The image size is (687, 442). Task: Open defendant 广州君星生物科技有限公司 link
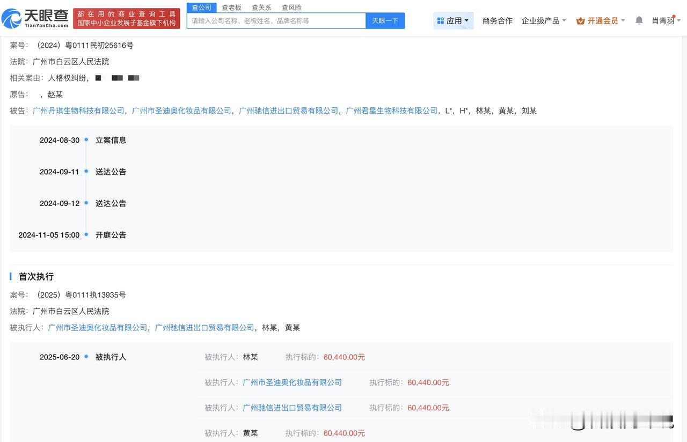392,110
